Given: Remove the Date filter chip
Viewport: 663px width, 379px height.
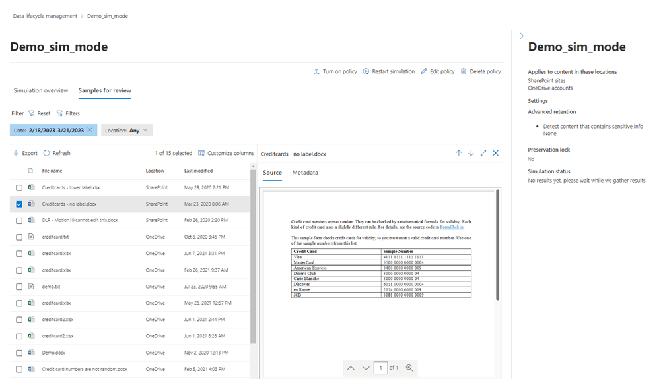Looking at the screenshot, I should tap(90, 131).
